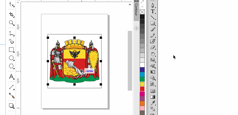Choose the Parallel Dimension tool
The width and height of the screenshot is (238, 115).
pos(11,87)
